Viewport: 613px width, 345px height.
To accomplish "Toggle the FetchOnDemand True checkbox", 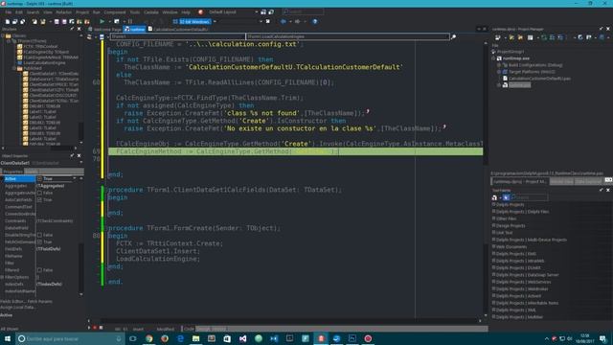I will (39, 242).
